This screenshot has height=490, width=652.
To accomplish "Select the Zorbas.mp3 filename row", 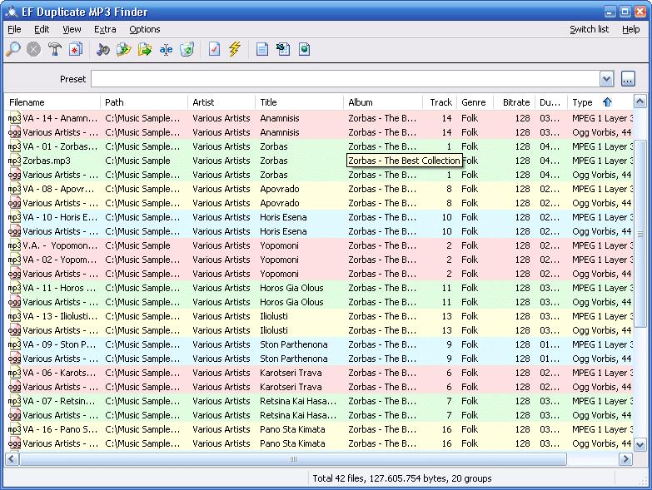I will click(x=47, y=161).
